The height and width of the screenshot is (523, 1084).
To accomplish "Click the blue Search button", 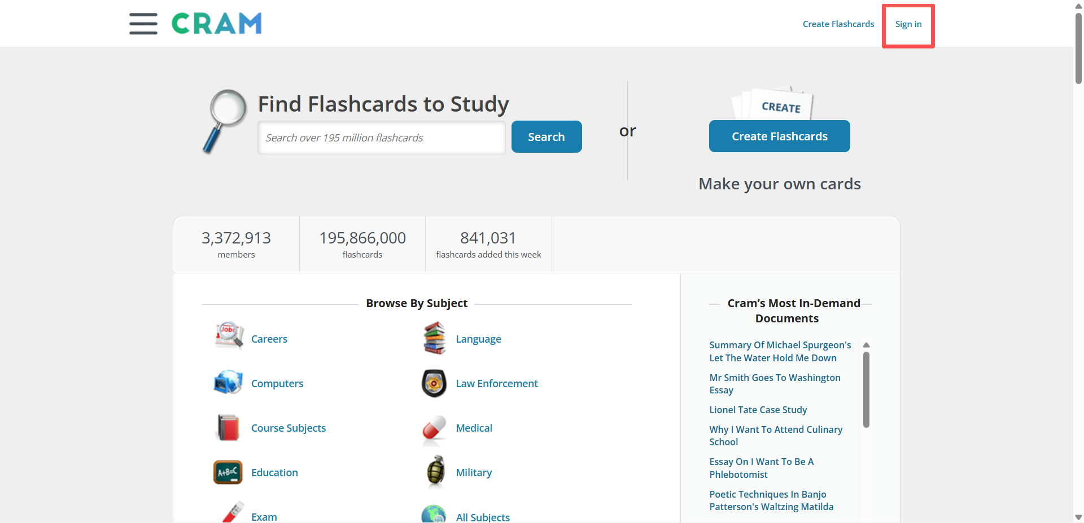I will click(547, 136).
